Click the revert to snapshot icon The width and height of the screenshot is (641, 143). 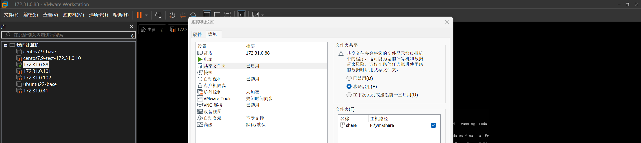(183, 15)
